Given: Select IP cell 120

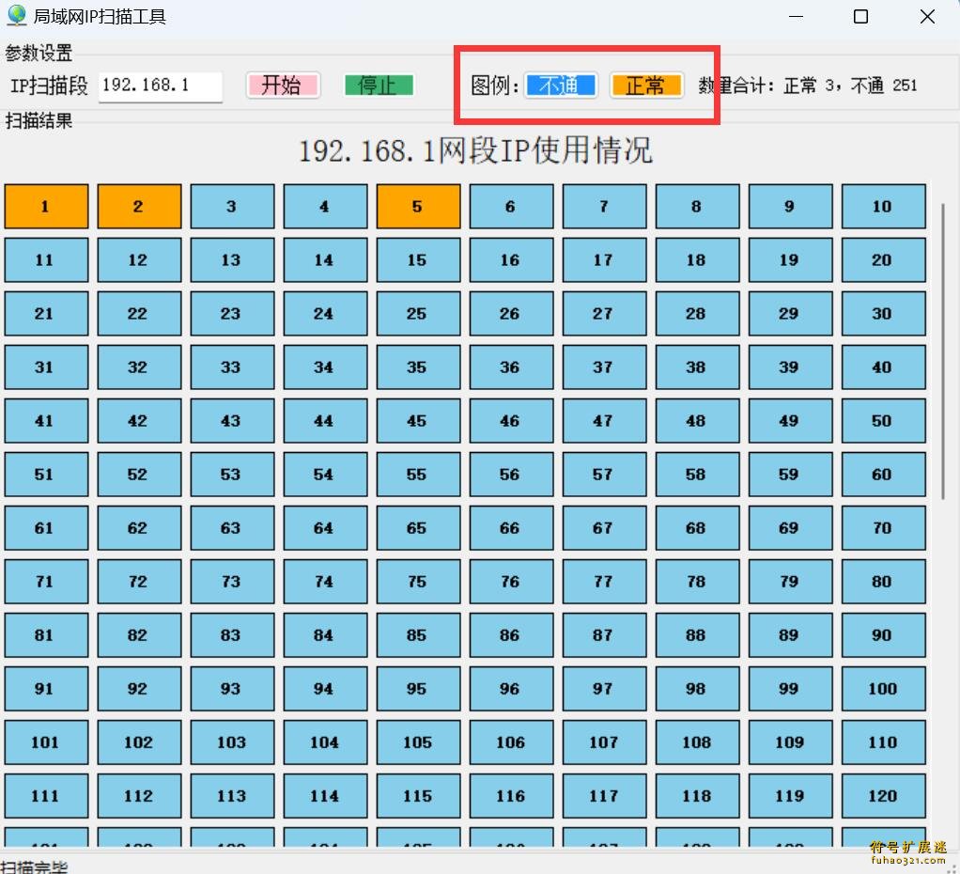Looking at the screenshot, I should [x=884, y=796].
